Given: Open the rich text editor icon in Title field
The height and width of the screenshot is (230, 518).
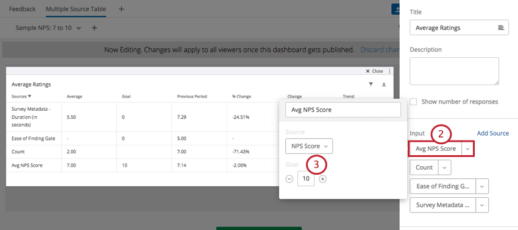Looking at the screenshot, I should 501,28.
